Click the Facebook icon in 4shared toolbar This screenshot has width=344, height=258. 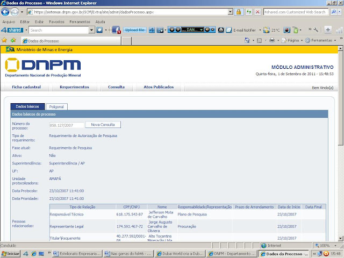coord(116,30)
